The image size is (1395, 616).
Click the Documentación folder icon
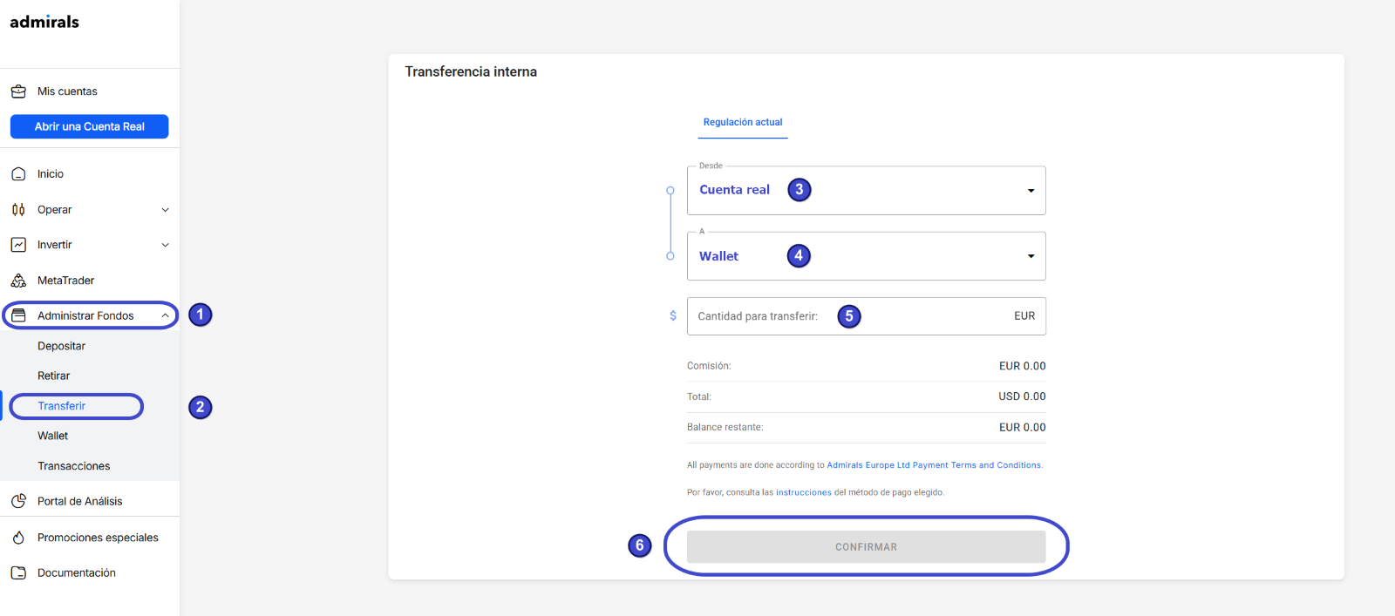click(x=18, y=572)
